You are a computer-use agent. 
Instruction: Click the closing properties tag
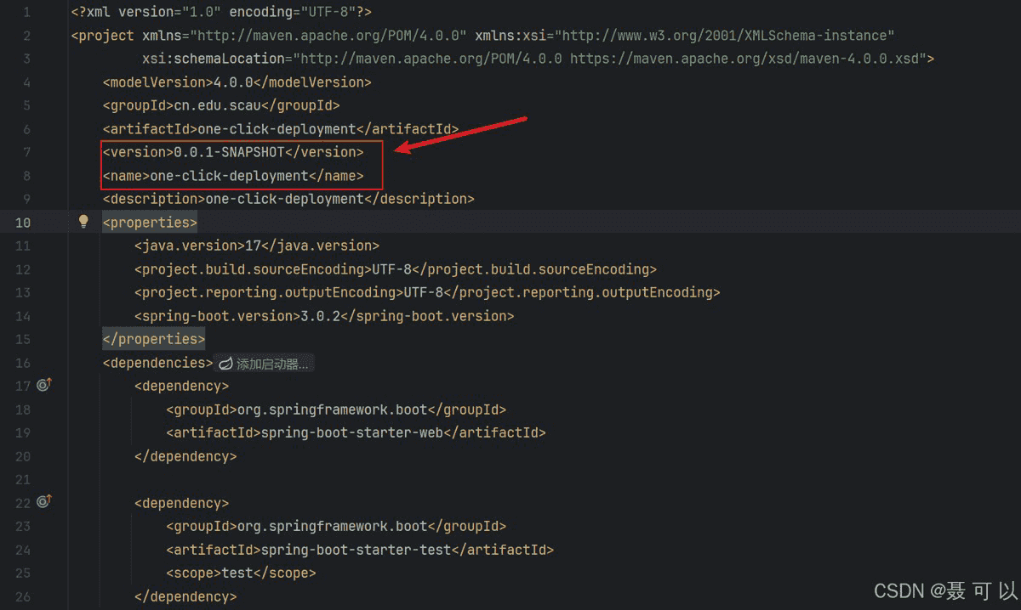[153, 339]
